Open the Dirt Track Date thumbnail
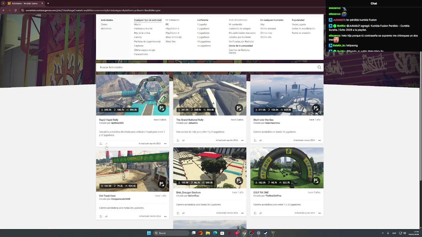Image resolution: width=422 pixels, height=237 pixels. [x=133, y=171]
